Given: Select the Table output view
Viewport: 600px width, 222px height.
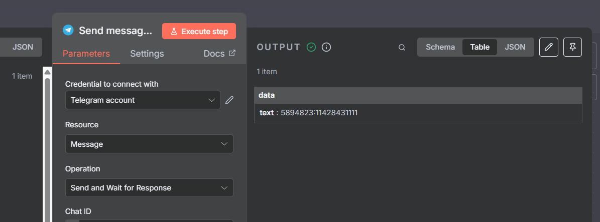Looking at the screenshot, I should [480, 47].
